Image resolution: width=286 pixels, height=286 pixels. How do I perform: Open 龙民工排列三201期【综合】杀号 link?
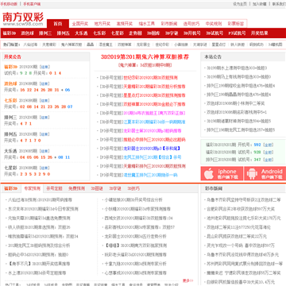pos(153,157)
